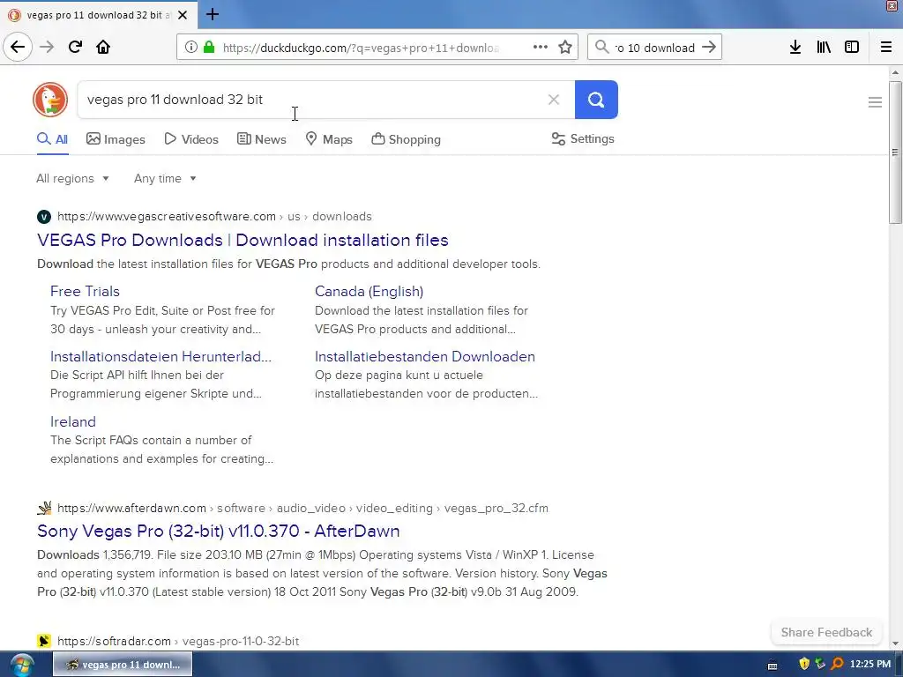
Task: Open Installationsdateien Herunterlad... sublink
Action: [160, 356]
